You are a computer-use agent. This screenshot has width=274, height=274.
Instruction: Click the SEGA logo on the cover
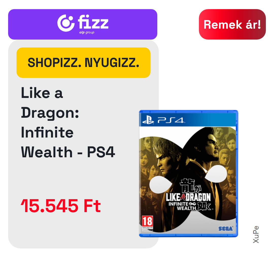pyautogui.click(x=226, y=229)
